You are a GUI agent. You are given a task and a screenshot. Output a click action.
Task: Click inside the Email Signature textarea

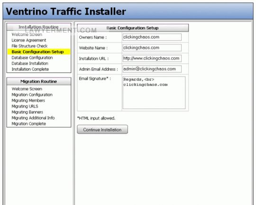(154, 93)
